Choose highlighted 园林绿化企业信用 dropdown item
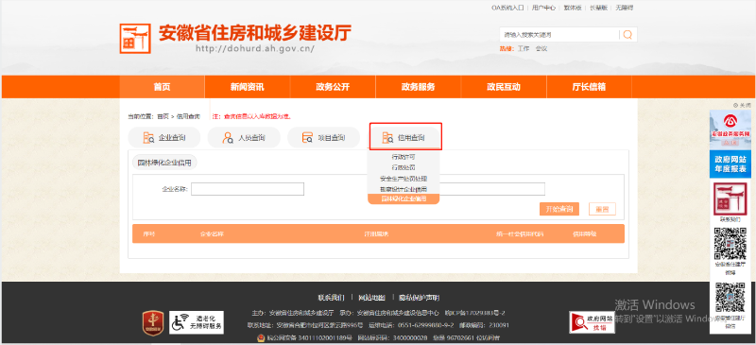The image size is (756, 345). pos(404,198)
